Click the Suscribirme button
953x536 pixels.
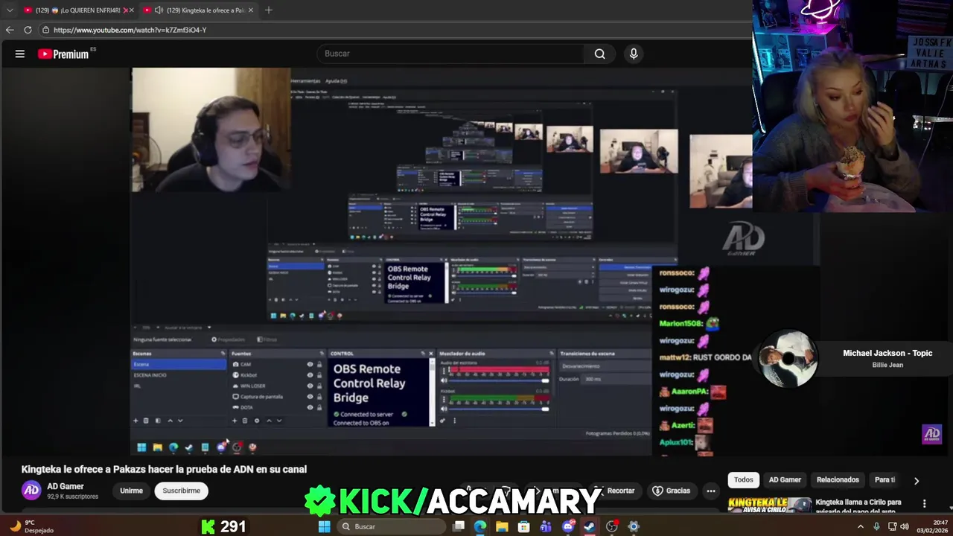coord(182,491)
